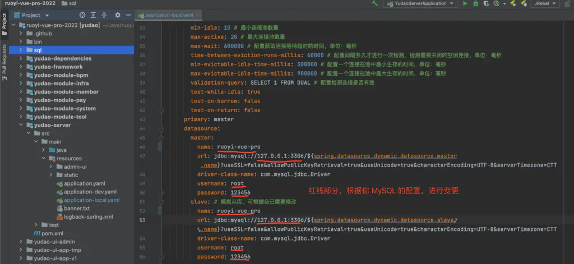The width and height of the screenshot is (574, 264).
Task: Expand the yudao-module-system folder
Action: [21, 109]
